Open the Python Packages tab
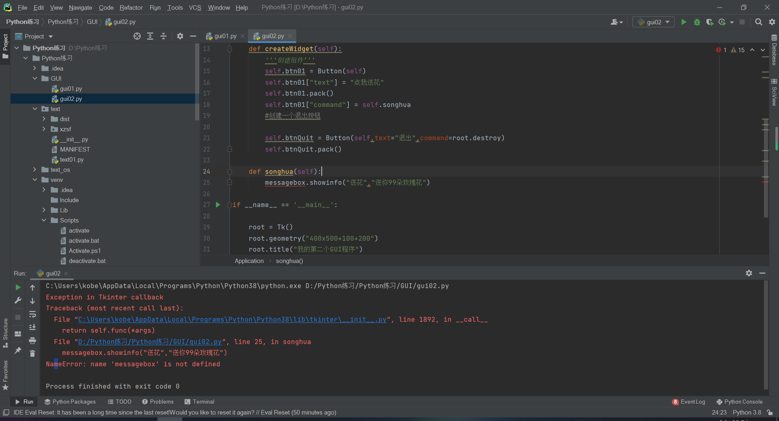779x421 pixels. 70,402
